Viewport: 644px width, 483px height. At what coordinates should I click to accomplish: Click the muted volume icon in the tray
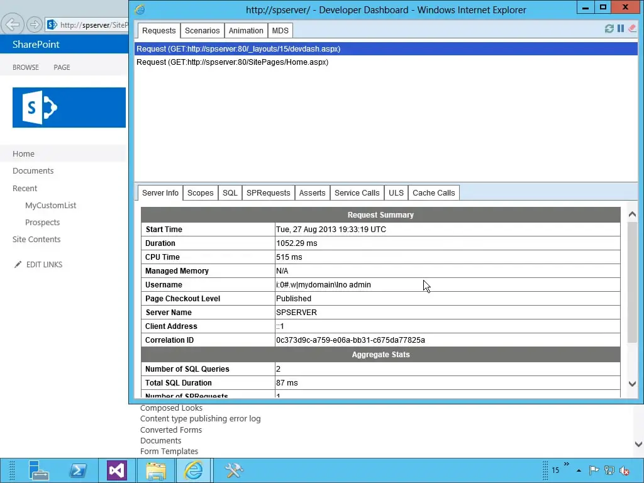625,470
